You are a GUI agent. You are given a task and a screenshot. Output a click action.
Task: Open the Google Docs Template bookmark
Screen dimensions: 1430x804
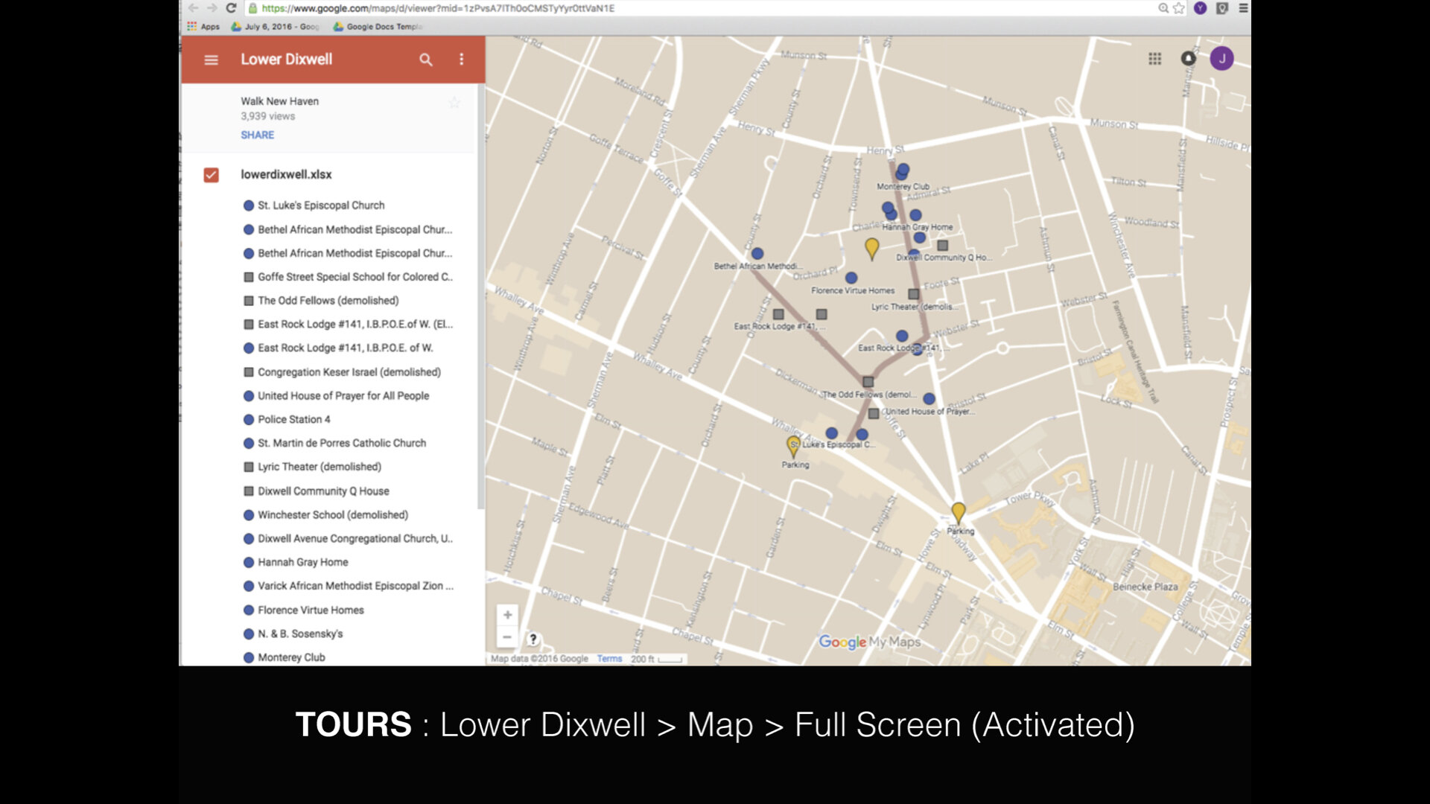(x=378, y=27)
